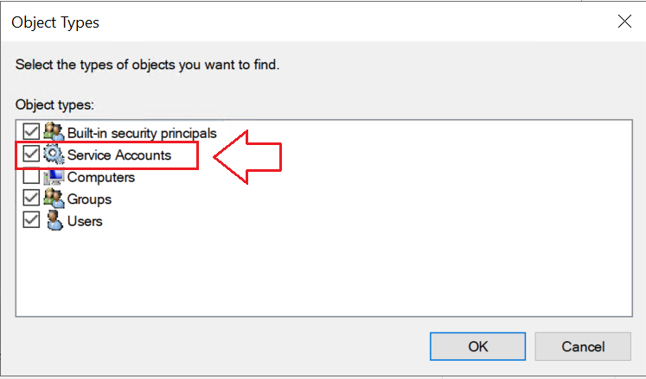Disable the Users checkbox
This screenshot has height=379, width=646.
tap(31, 221)
